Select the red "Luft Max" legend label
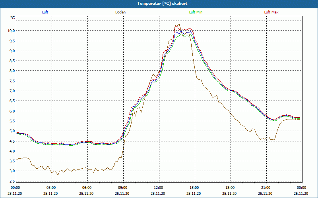 click(x=271, y=12)
